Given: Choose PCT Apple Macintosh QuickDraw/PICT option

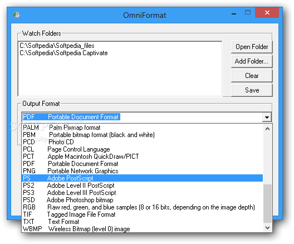Looking at the screenshot, I should (142, 157).
